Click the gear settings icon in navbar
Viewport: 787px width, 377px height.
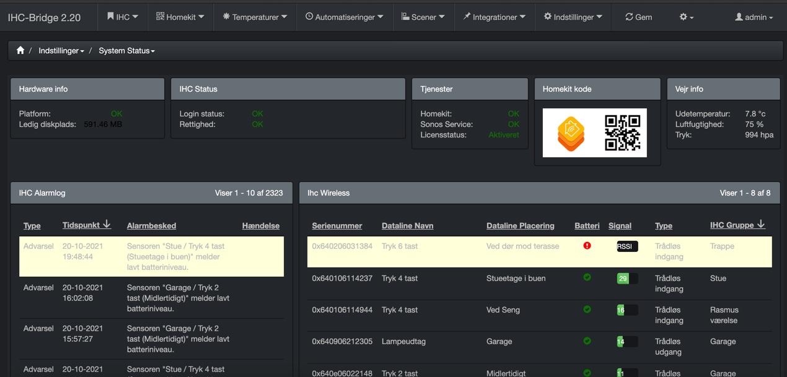(686, 17)
